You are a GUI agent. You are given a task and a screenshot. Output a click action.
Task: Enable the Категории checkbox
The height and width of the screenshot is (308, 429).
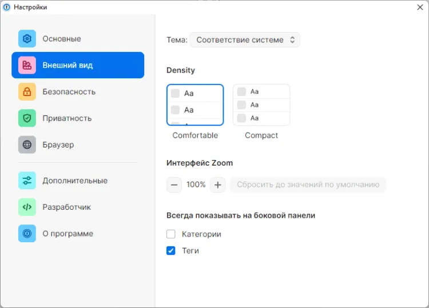[171, 234]
